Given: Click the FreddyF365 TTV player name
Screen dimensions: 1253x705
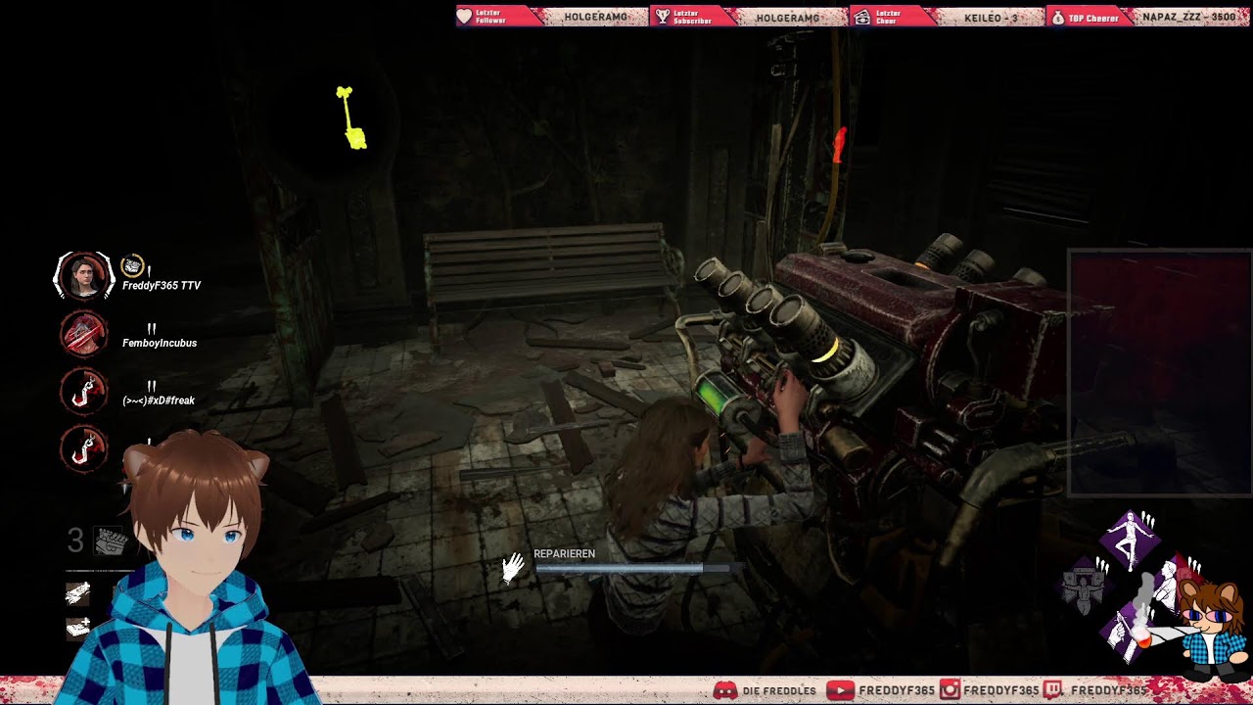Looking at the screenshot, I should click(x=162, y=286).
